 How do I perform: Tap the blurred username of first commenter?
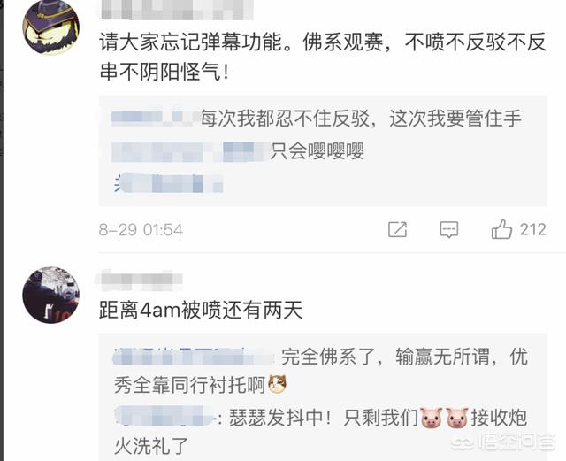point(177,11)
